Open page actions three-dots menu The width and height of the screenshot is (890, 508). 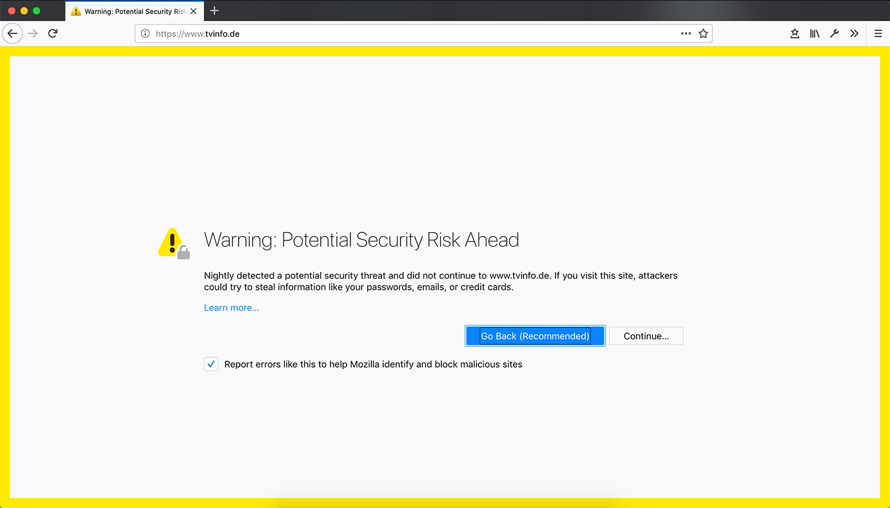pyautogui.click(x=686, y=34)
